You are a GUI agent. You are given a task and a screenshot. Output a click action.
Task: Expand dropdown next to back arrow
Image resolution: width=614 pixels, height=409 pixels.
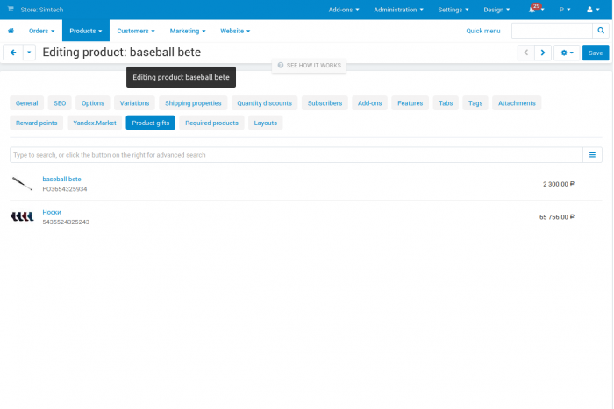29,53
